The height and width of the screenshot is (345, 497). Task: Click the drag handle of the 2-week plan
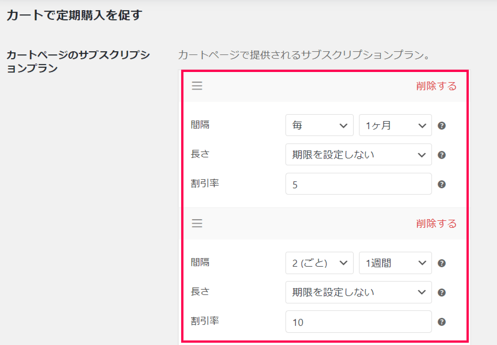197,223
